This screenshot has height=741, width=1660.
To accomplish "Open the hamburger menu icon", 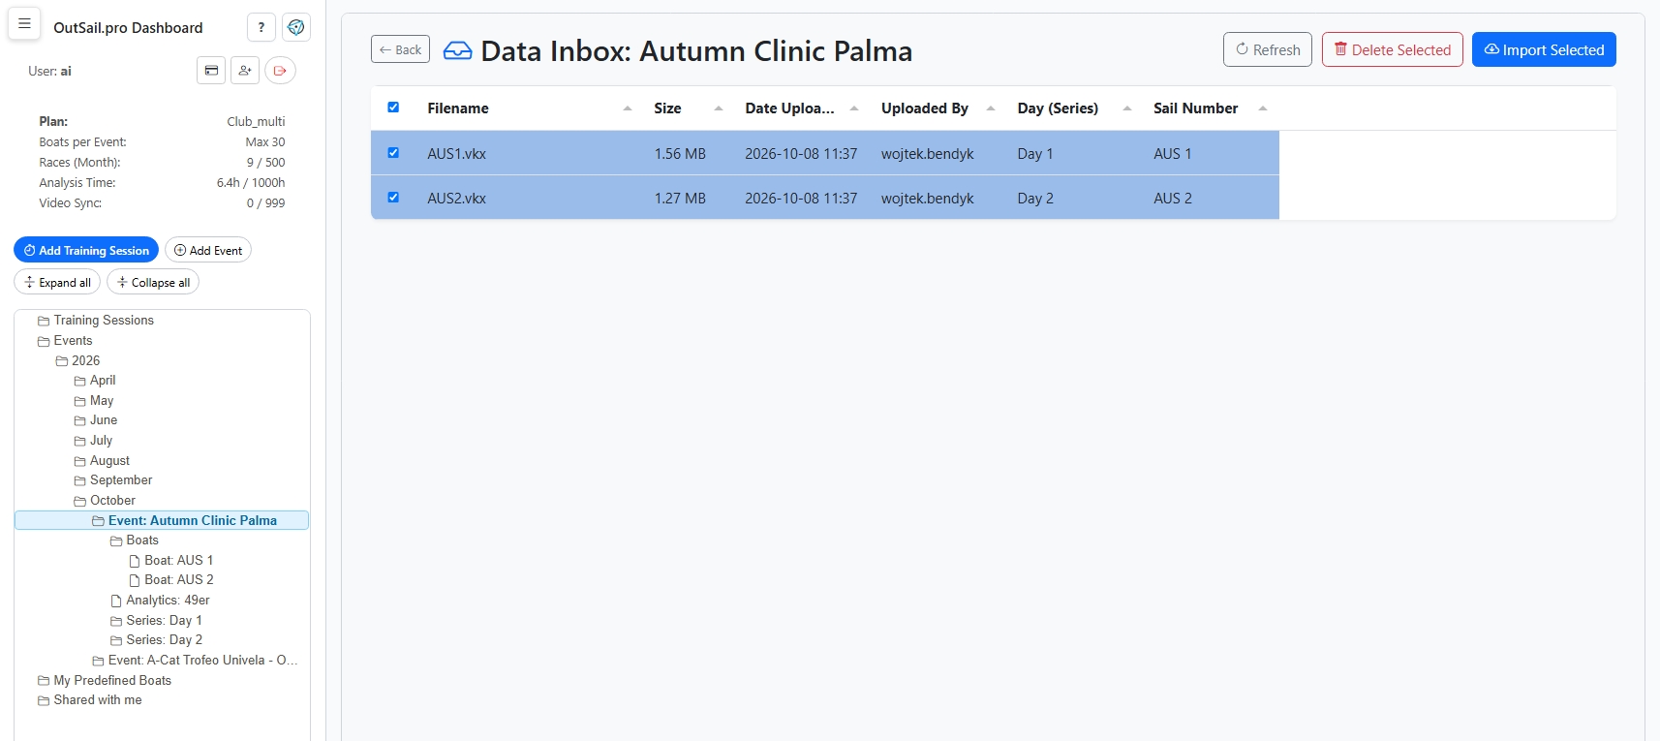I will 24,24.
